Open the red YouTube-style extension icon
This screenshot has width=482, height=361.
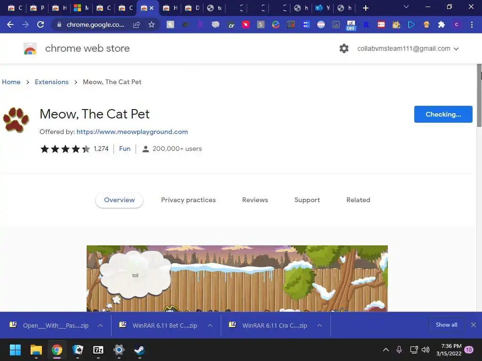tap(381, 24)
